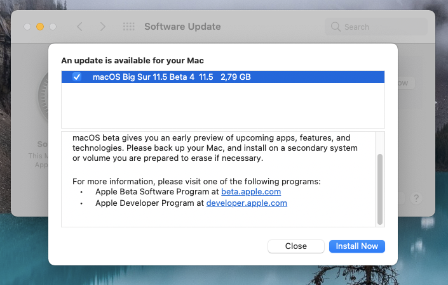448x285 pixels.
Task: Show all preferences grid icon
Action: [x=128, y=27]
